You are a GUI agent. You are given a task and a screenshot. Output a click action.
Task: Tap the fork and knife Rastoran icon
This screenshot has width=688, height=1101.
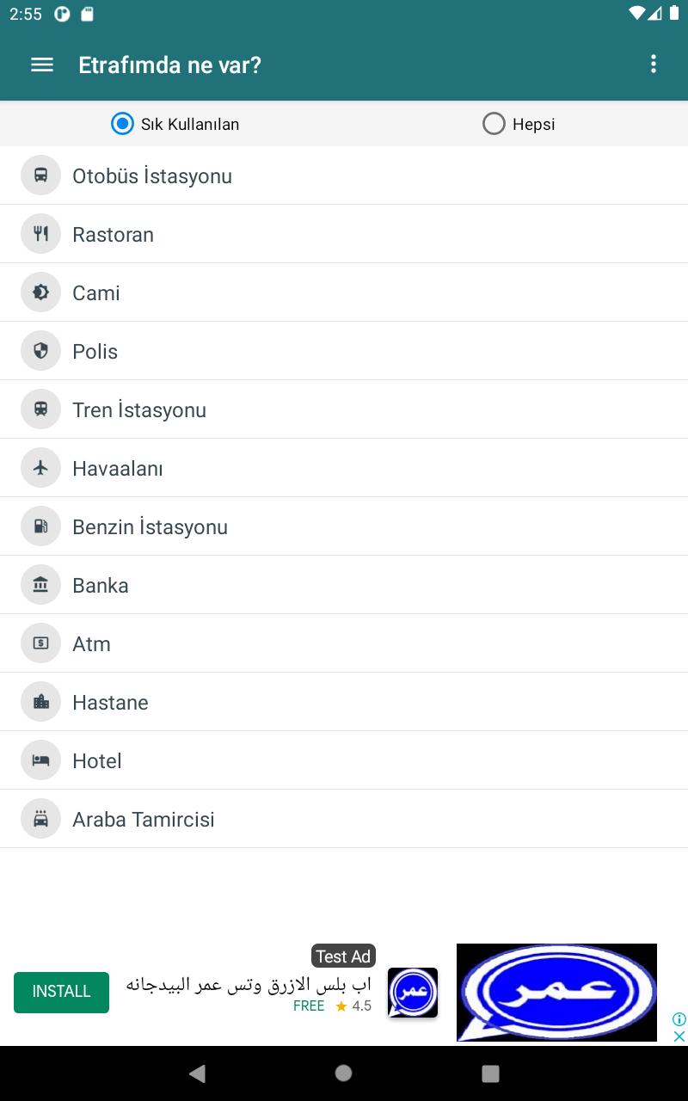[x=41, y=234]
